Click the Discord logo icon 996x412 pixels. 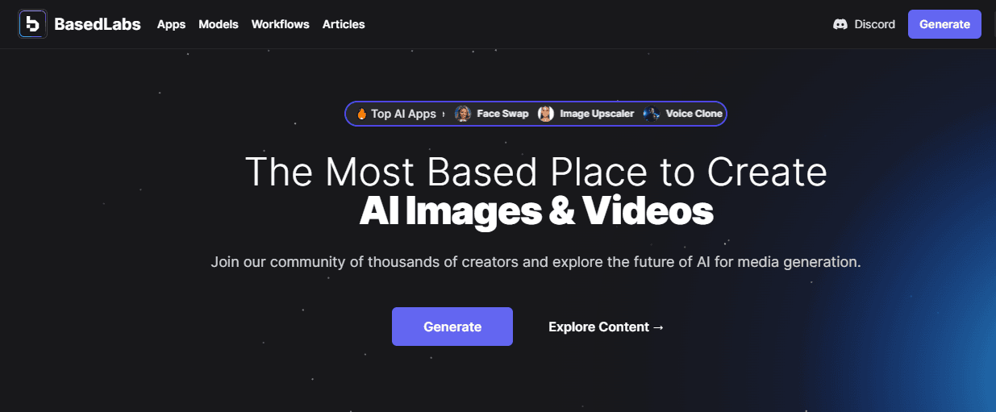(840, 24)
